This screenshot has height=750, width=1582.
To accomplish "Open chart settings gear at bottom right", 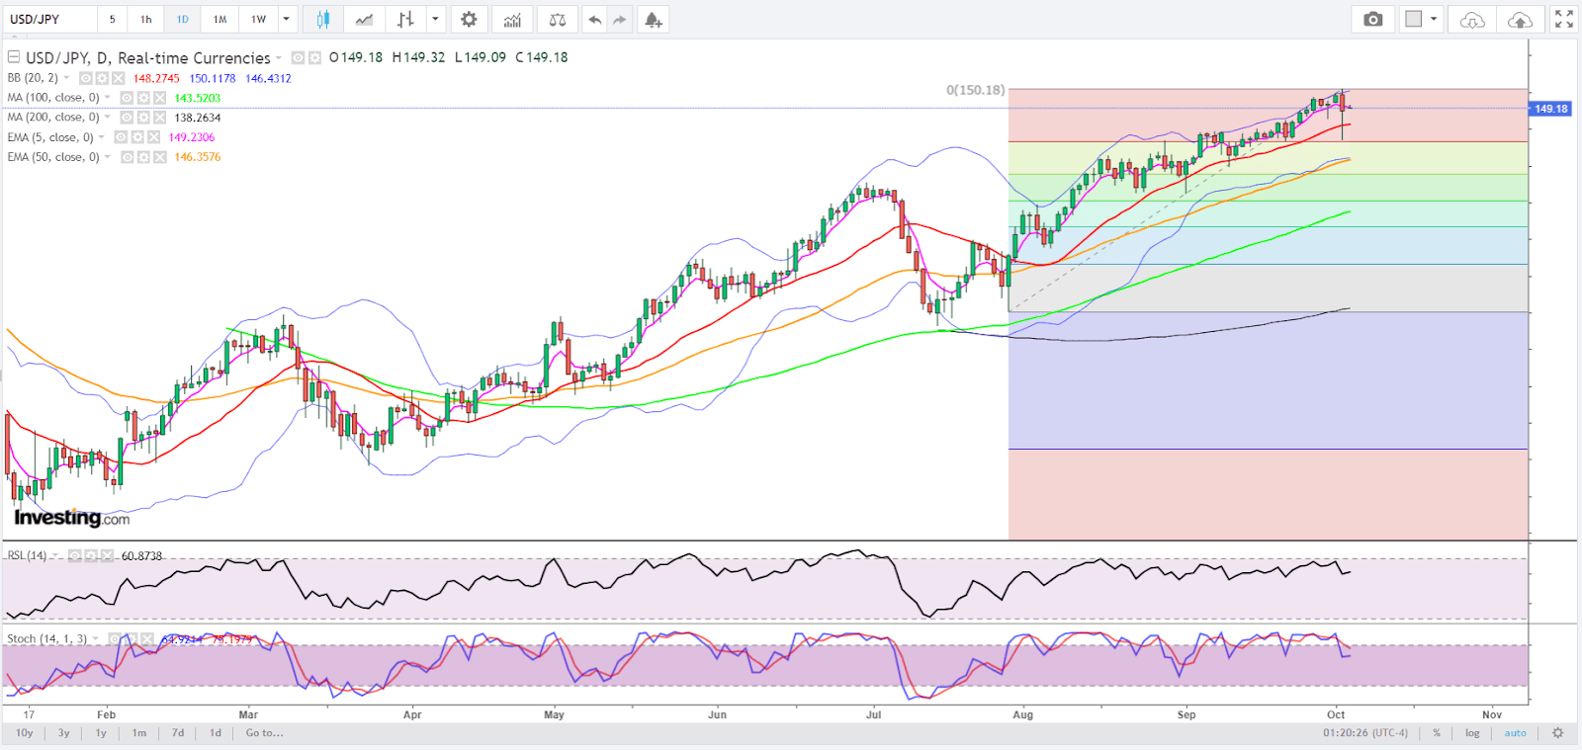I will 1557,733.
